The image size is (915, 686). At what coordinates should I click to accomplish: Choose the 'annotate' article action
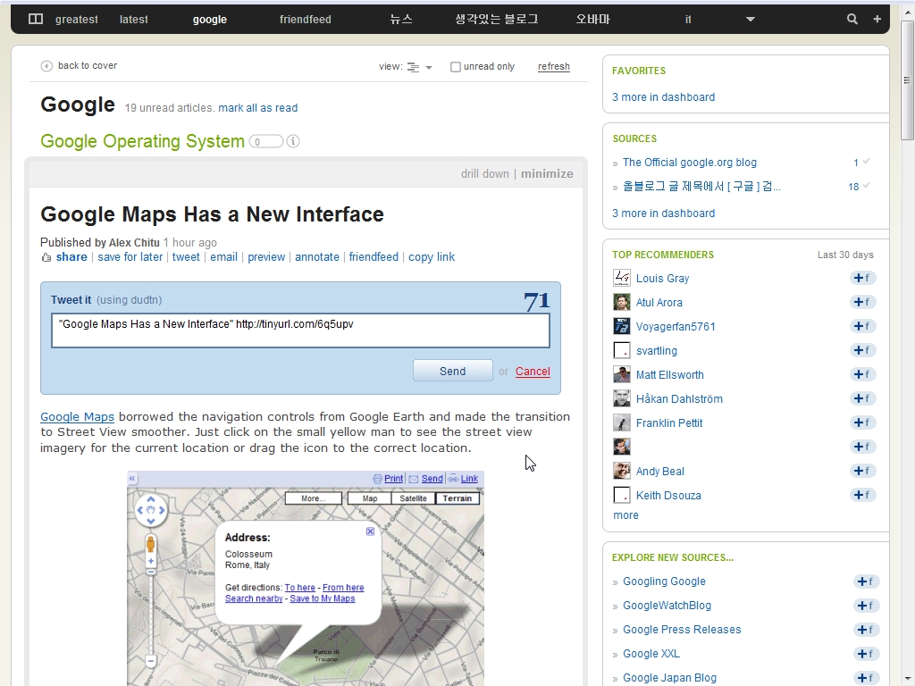pos(317,257)
